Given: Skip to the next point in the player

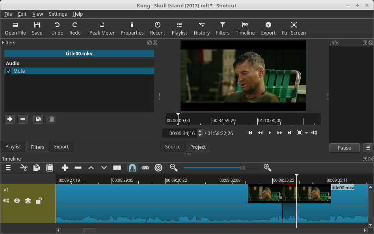Looking at the screenshot, I should point(290,133).
